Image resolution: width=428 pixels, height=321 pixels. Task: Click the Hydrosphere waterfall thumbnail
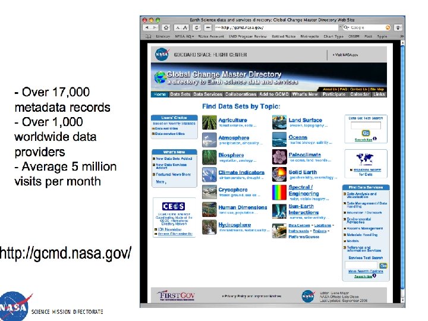coord(209,227)
